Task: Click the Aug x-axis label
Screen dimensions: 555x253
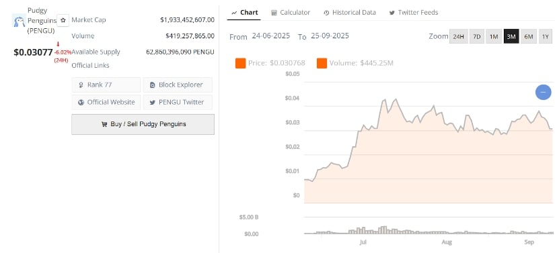Action: (x=447, y=242)
